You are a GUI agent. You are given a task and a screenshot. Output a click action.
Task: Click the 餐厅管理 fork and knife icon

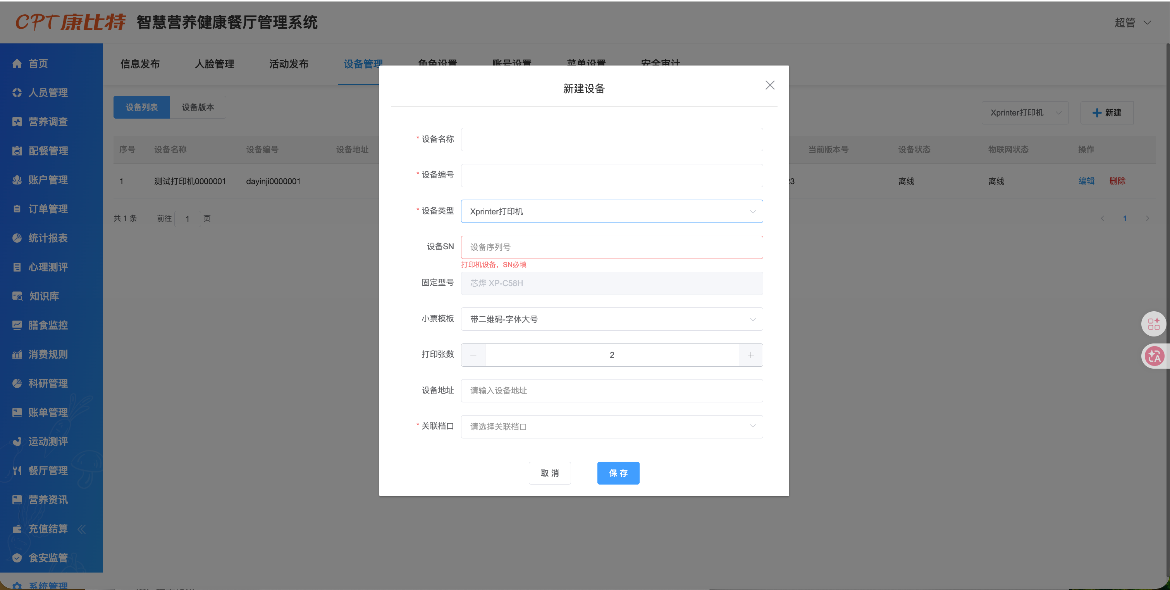(x=17, y=471)
